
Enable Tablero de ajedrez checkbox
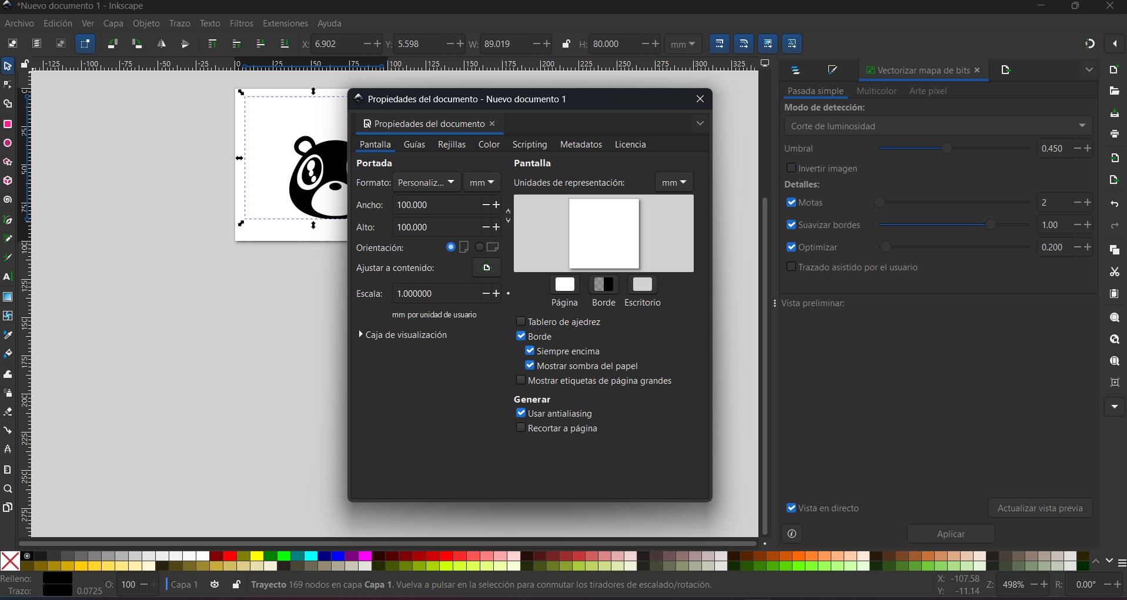pyautogui.click(x=521, y=321)
